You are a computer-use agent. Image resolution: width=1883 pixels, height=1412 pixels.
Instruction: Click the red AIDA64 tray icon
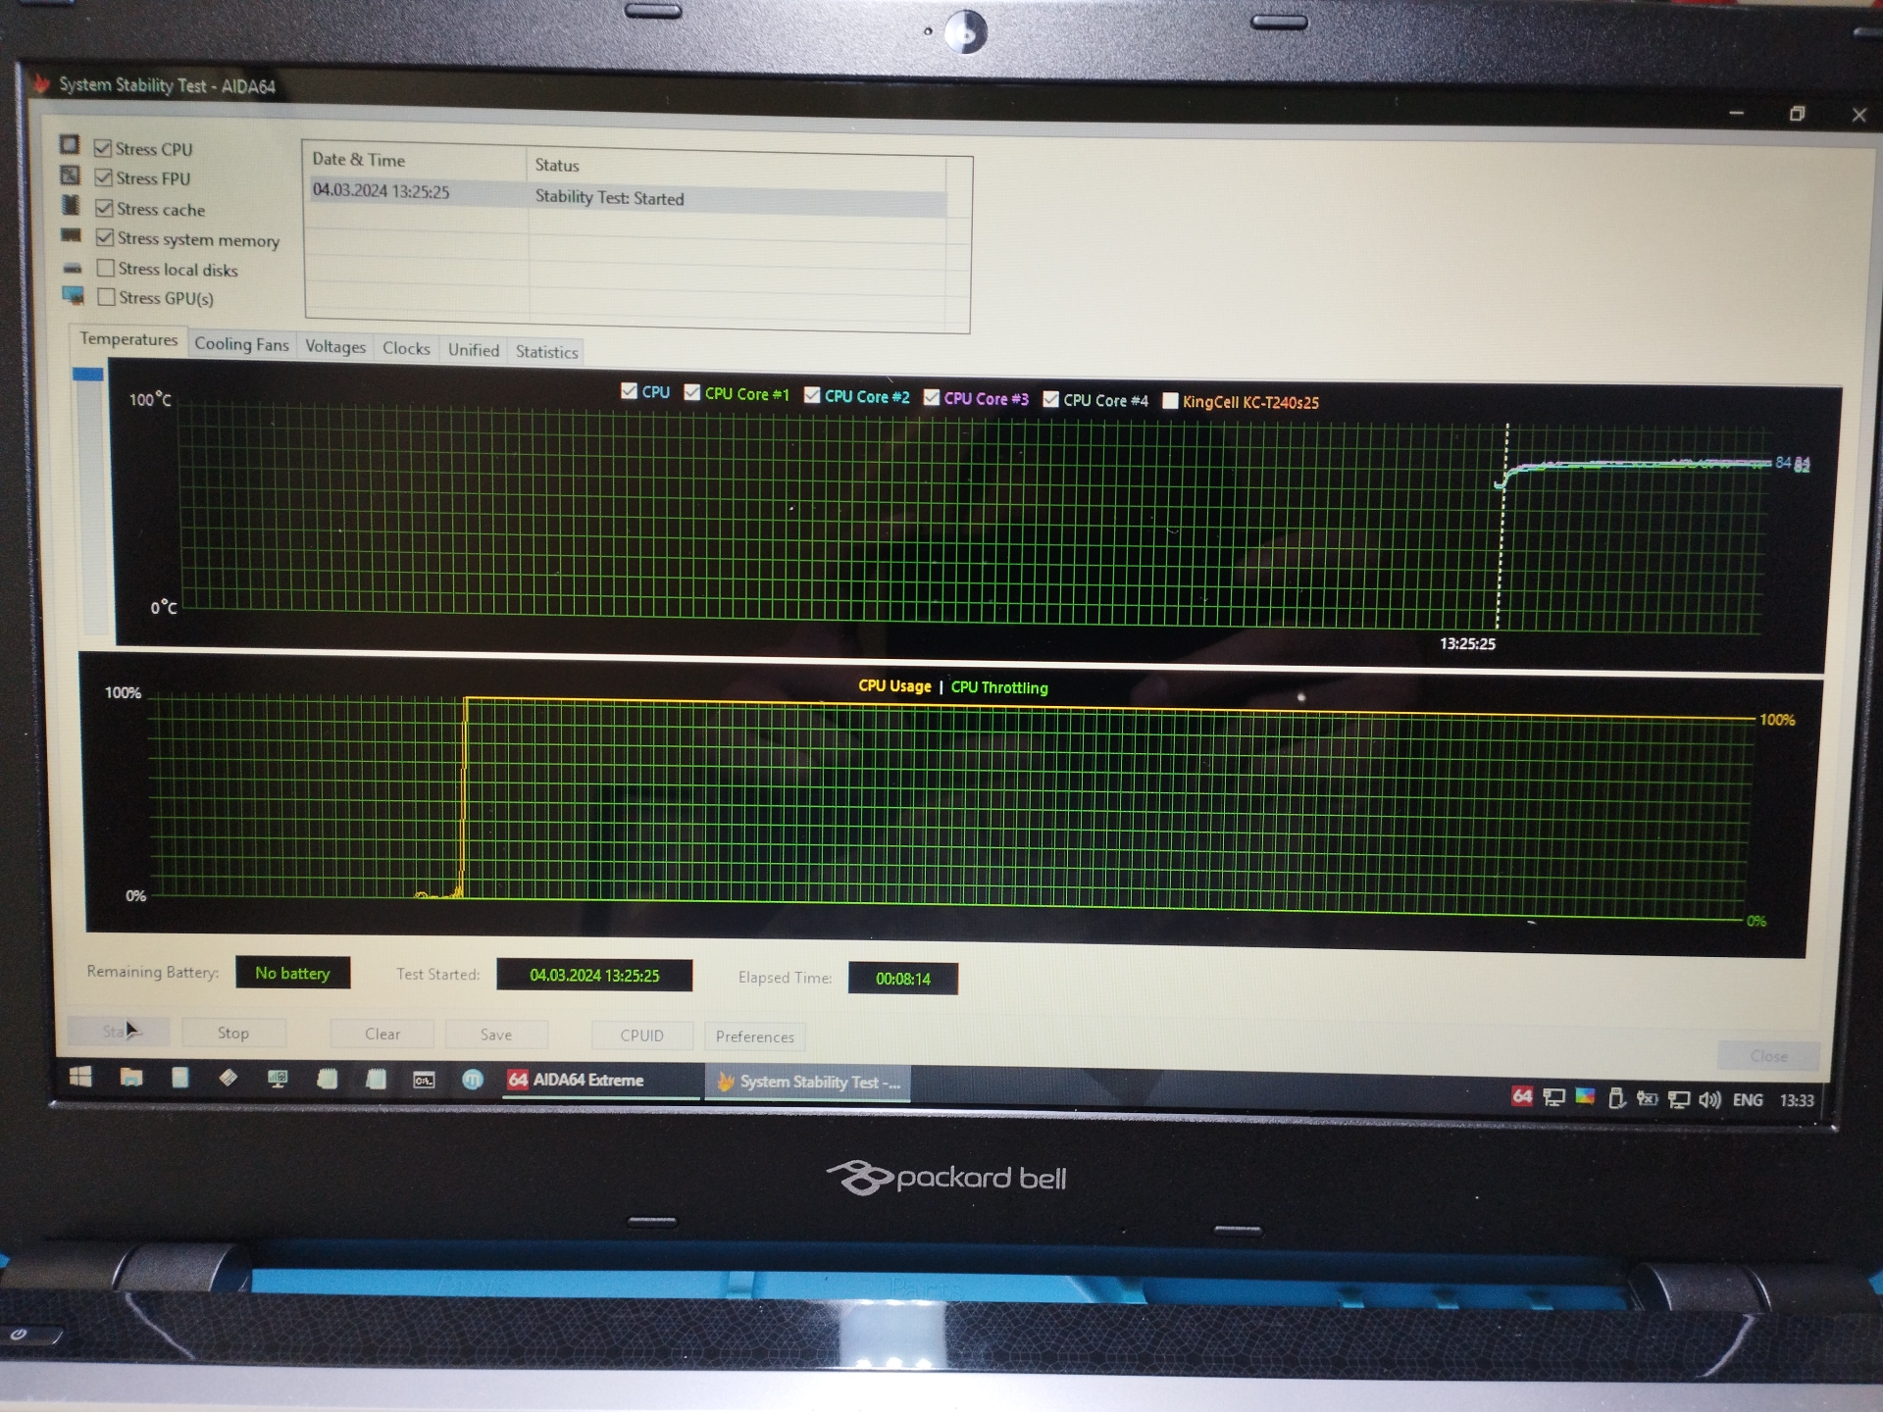[1522, 1096]
